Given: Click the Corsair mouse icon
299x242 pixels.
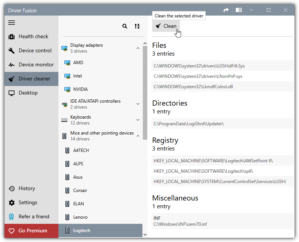Looking at the screenshot, I should click(x=67, y=190).
